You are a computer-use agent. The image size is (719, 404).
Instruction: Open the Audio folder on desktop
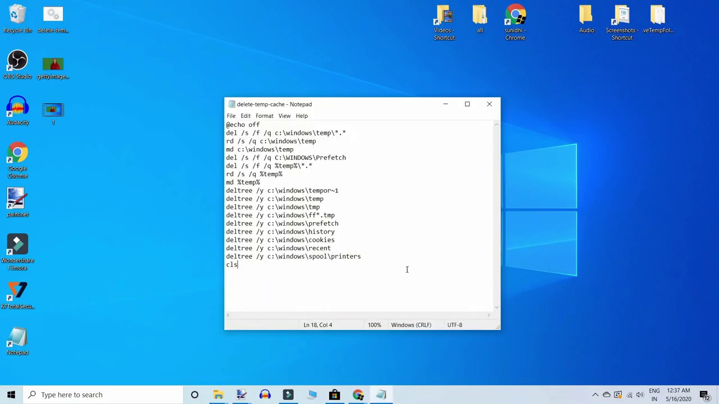[586, 19]
